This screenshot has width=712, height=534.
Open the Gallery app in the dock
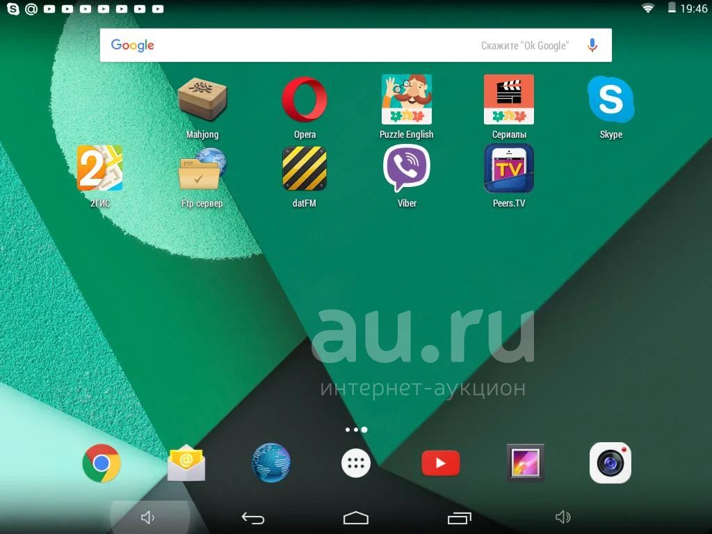(526, 462)
